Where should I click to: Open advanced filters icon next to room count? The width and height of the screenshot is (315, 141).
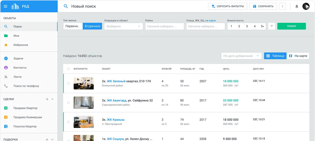[x=272, y=26]
